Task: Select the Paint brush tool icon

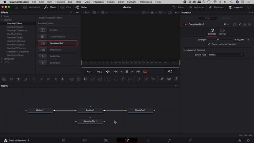Action: coord(25,79)
